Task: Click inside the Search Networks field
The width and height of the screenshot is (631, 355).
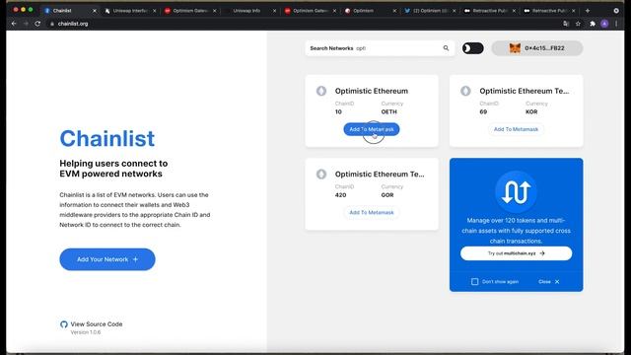Action: 380,48
